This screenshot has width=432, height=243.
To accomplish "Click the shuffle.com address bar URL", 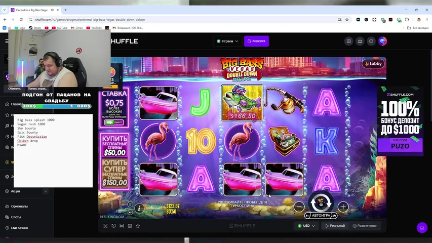I will click(90, 20).
